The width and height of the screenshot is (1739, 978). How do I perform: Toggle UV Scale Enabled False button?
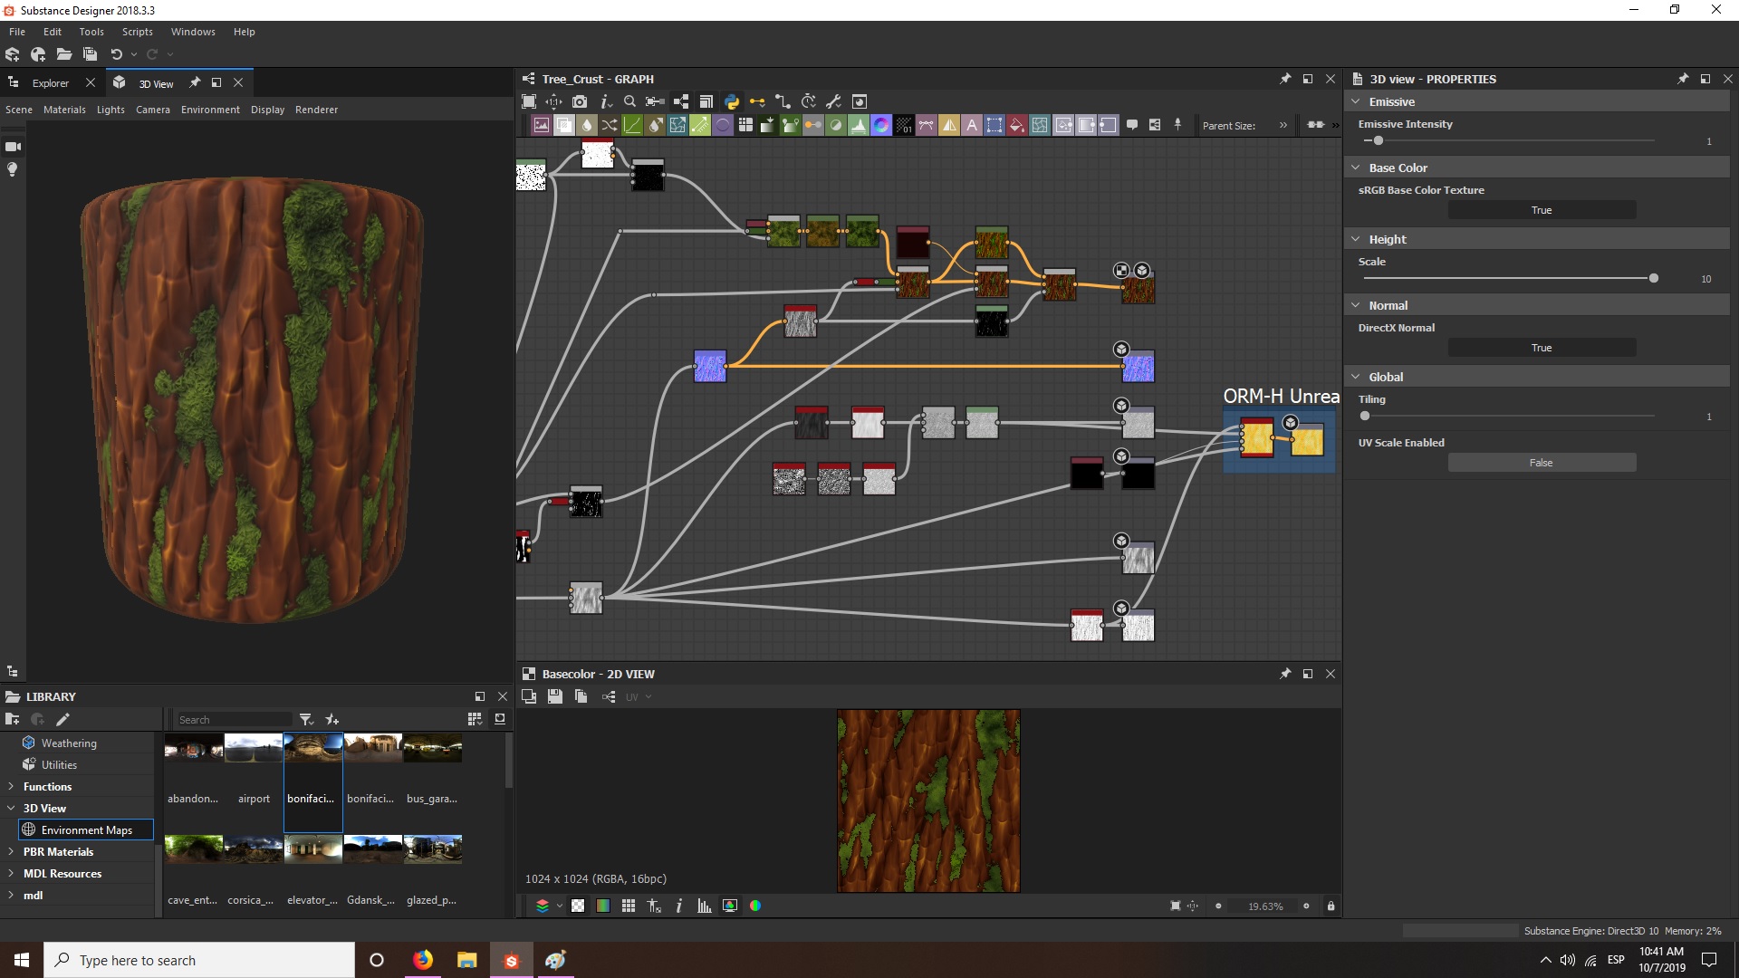tap(1541, 463)
